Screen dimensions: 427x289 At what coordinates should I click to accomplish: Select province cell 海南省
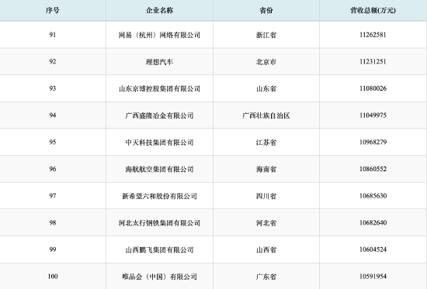266,170
